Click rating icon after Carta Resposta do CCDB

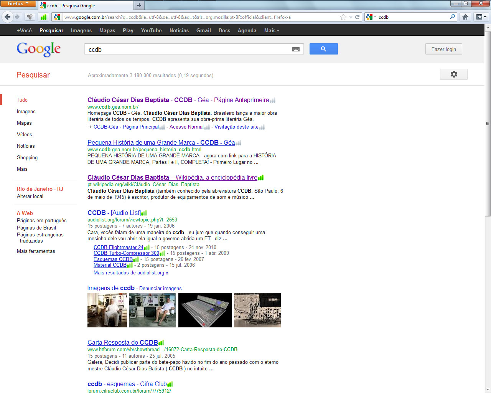tap(161, 343)
